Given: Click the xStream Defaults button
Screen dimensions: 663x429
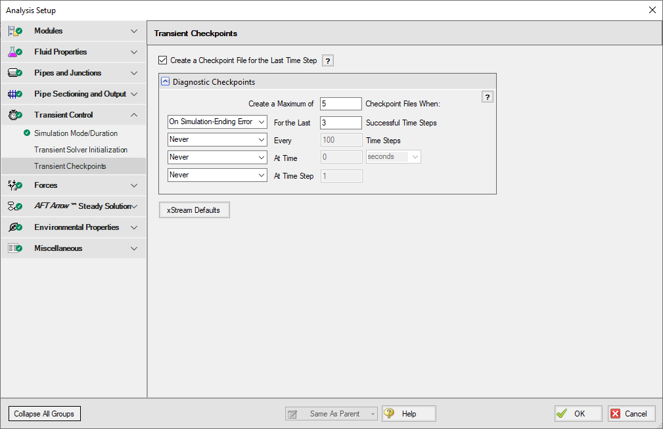Looking at the screenshot, I should pyautogui.click(x=194, y=210).
